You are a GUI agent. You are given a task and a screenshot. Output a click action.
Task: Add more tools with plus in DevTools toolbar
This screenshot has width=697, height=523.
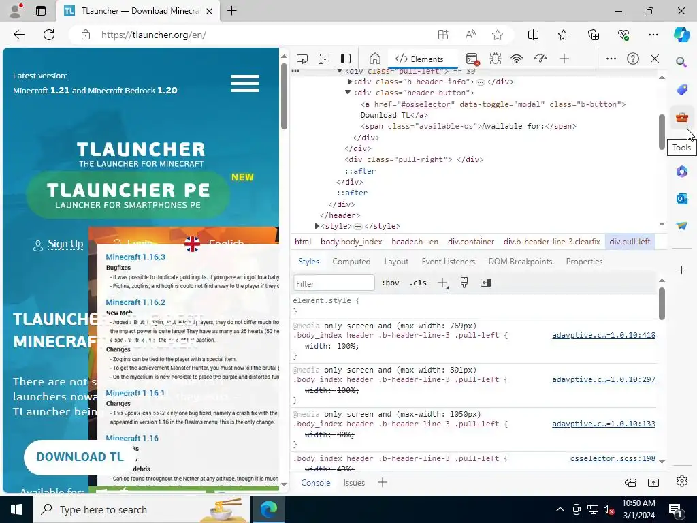pyautogui.click(x=564, y=59)
